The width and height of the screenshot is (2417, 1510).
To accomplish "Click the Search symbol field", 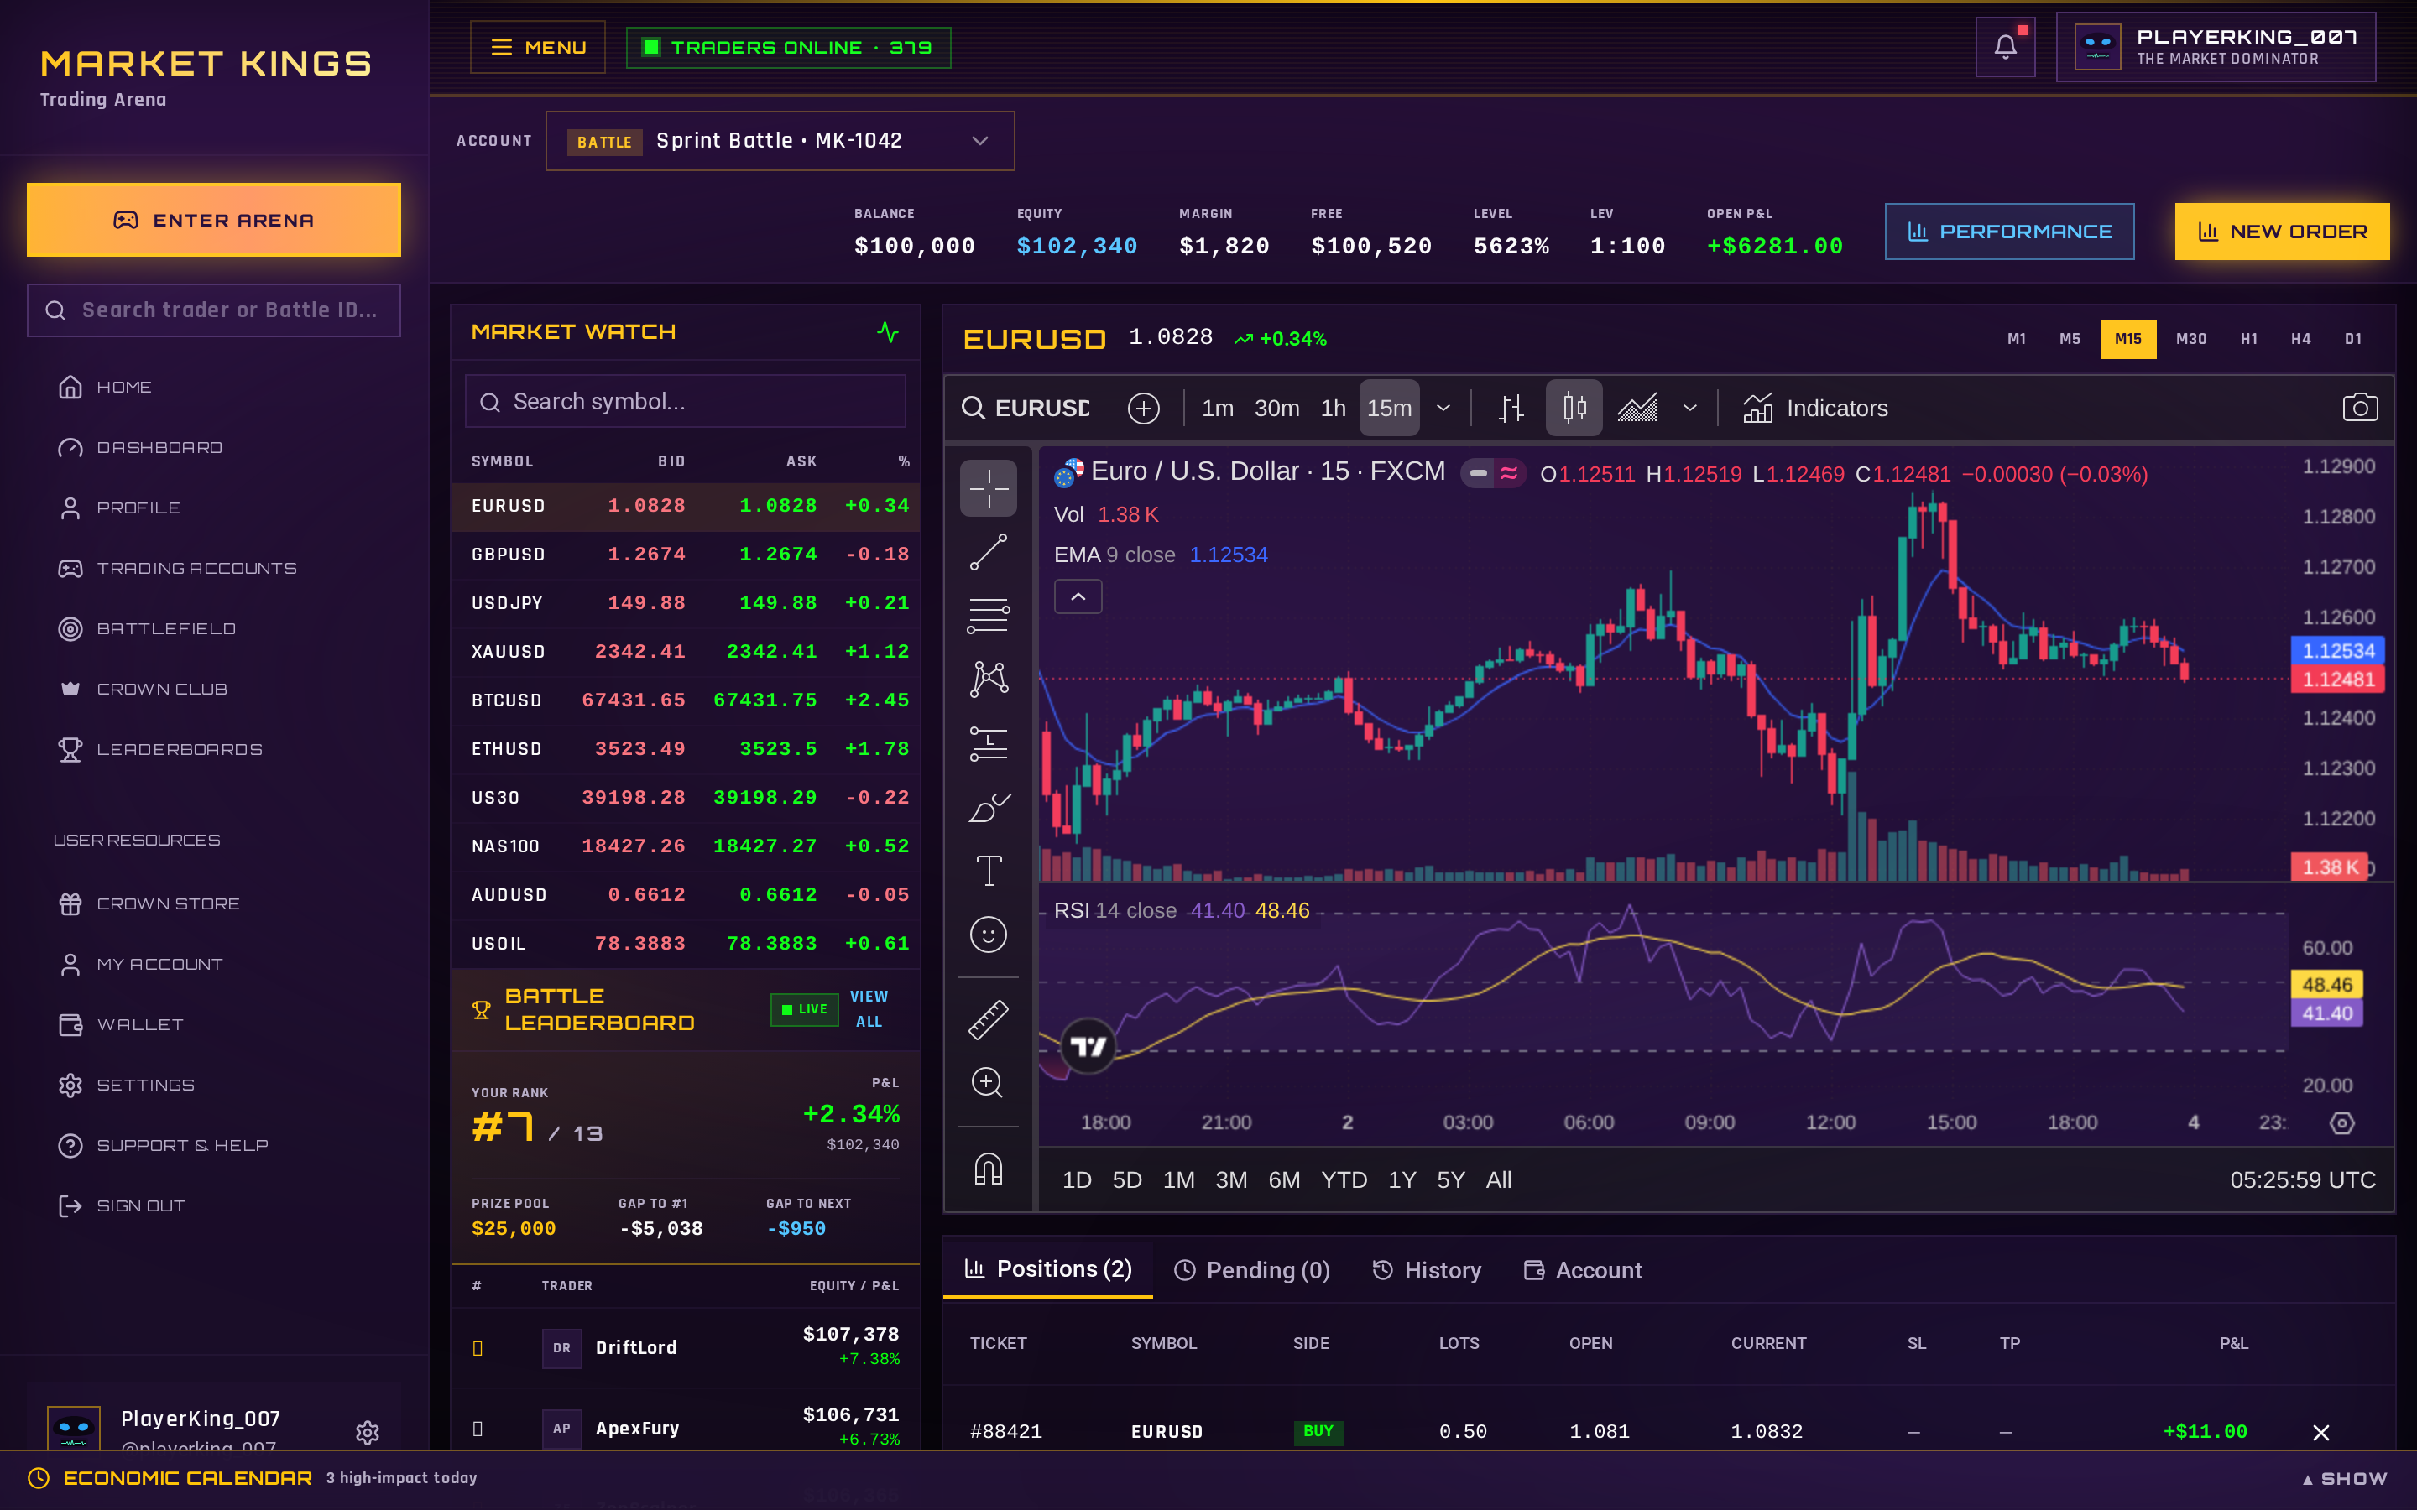I will [685, 402].
